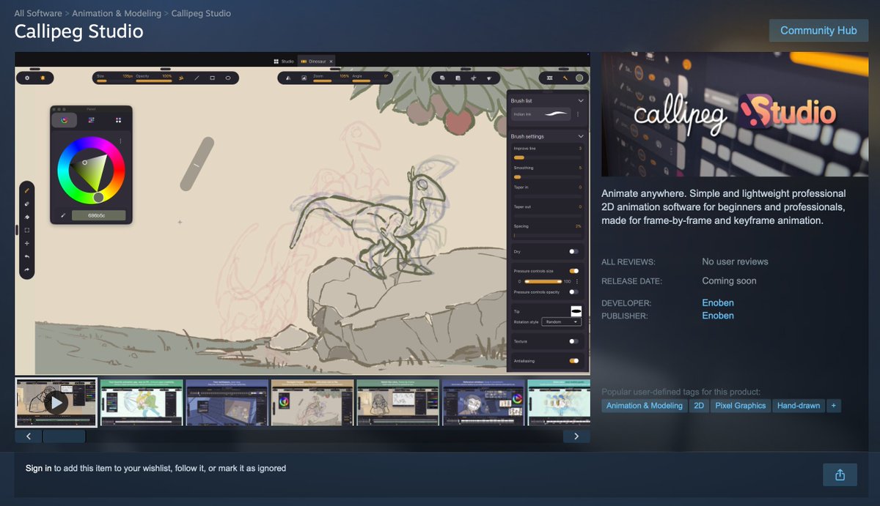This screenshot has height=506, width=880.
Task: Open the 2D tag
Action: click(x=699, y=406)
